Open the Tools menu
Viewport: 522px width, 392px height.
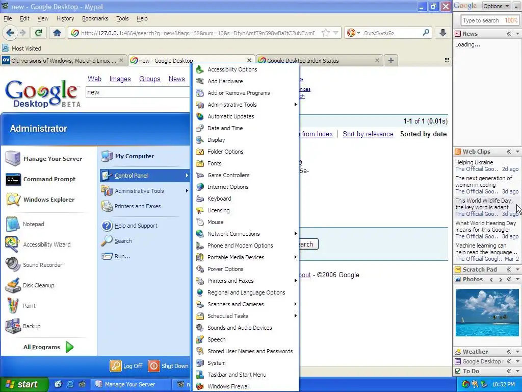click(x=122, y=18)
